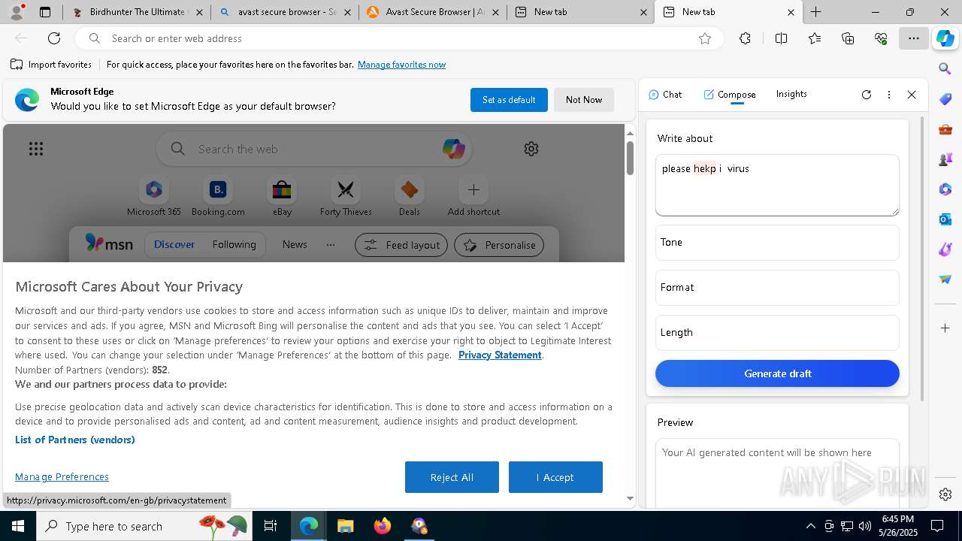Open the Privacy Statement link
This screenshot has width=962, height=541.
pos(500,355)
